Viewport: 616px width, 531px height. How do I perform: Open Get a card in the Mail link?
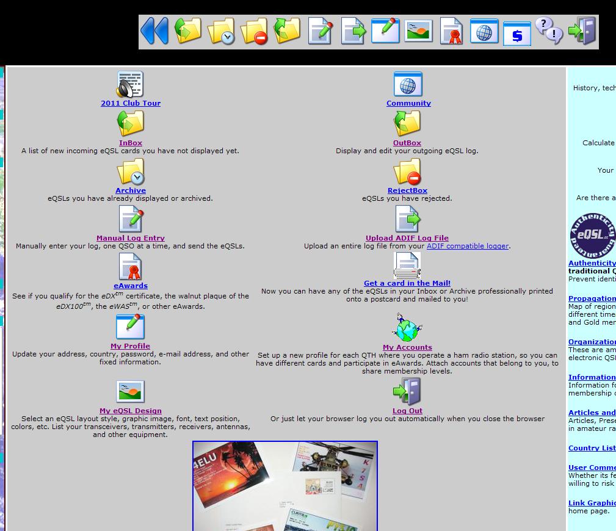point(407,283)
